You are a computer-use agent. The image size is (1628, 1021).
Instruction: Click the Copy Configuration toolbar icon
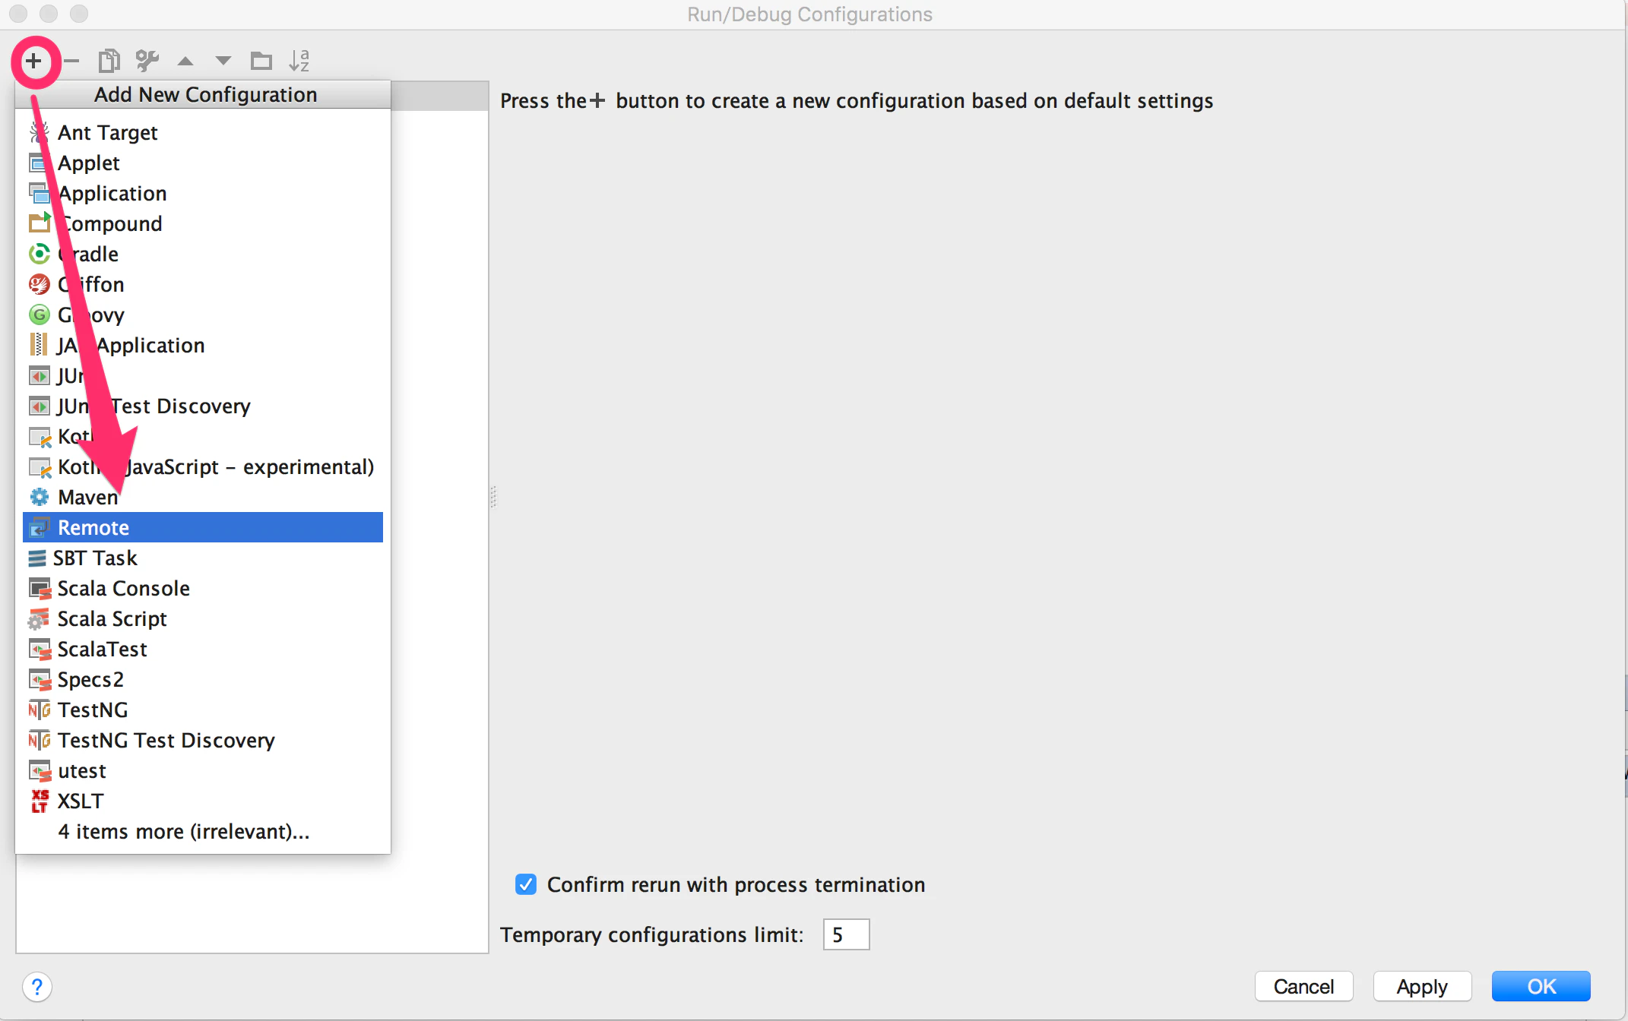109,61
